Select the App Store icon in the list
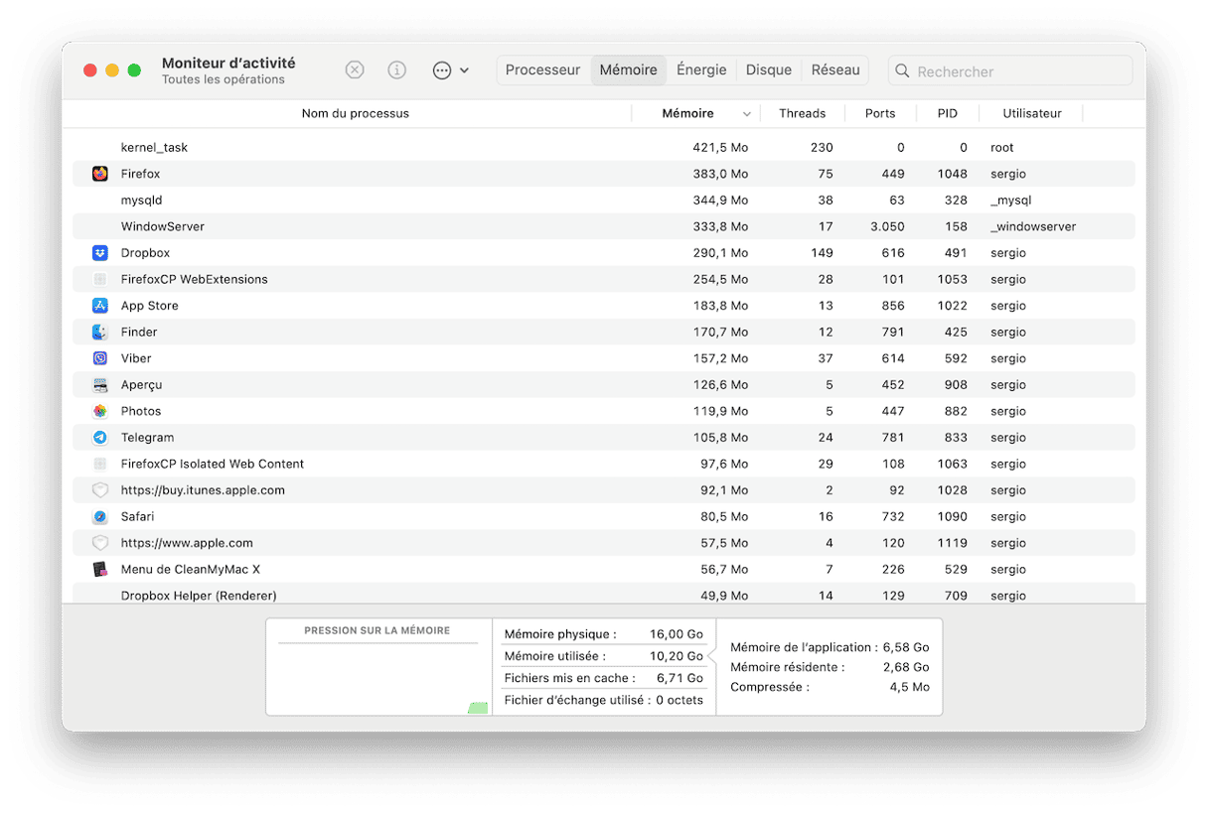This screenshot has width=1208, height=813. click(x=100, y=306)
